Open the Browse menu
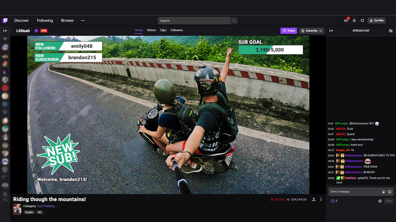 pyautogui.click(x=67, y=20)
